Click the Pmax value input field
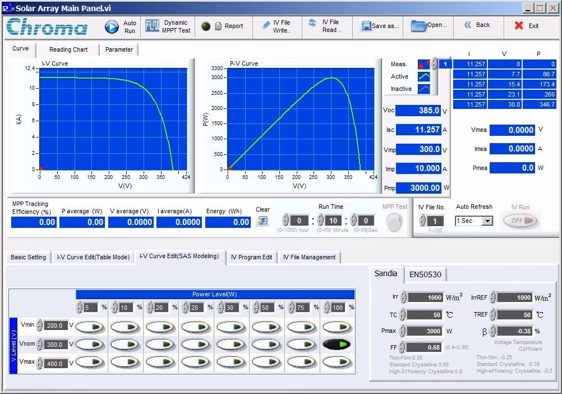This screenshot has height=394, width=562. [x=425, y=331]
